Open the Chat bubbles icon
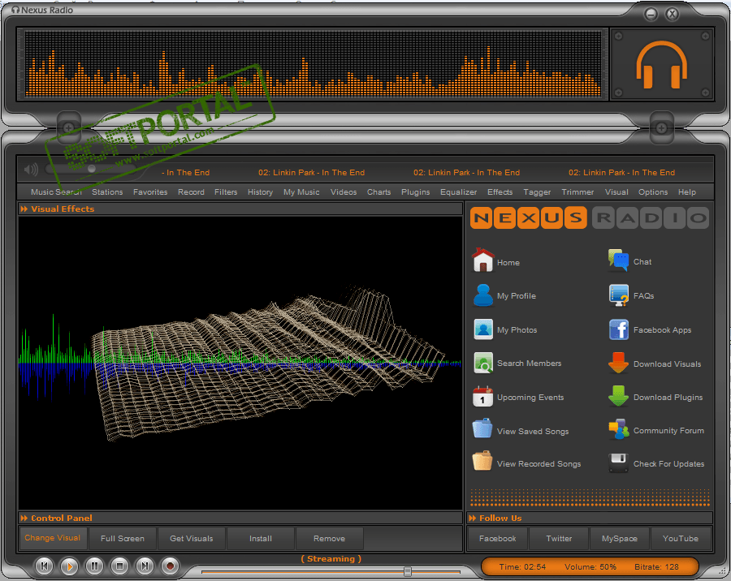Image resolution: width=731 pixels, height=581 pixels. 619,260
